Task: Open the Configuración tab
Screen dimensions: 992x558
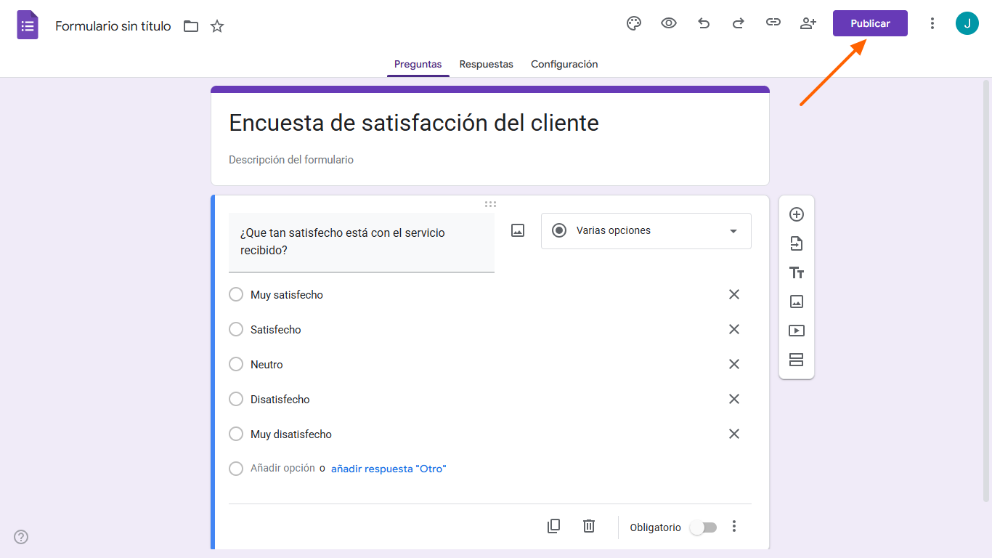Action: 564,64
